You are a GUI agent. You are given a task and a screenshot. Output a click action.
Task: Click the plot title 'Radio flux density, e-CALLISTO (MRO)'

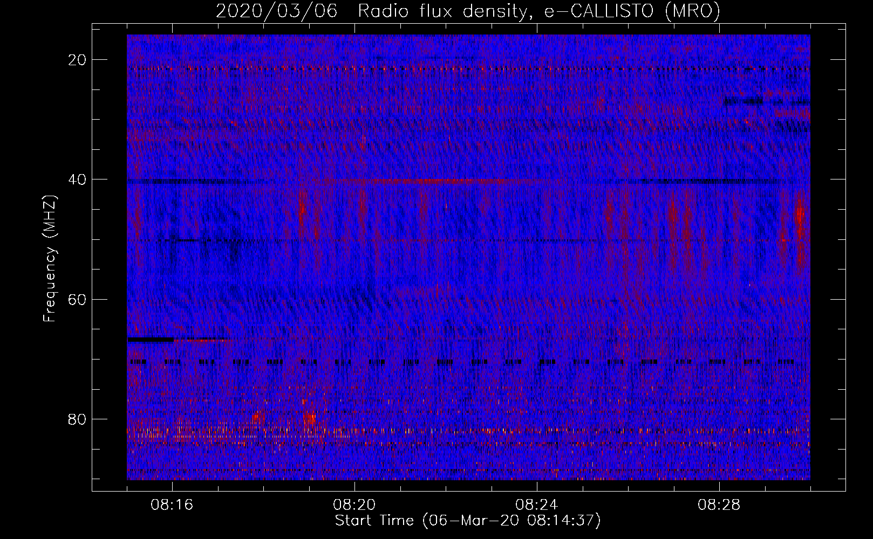[x=539, y=11]
